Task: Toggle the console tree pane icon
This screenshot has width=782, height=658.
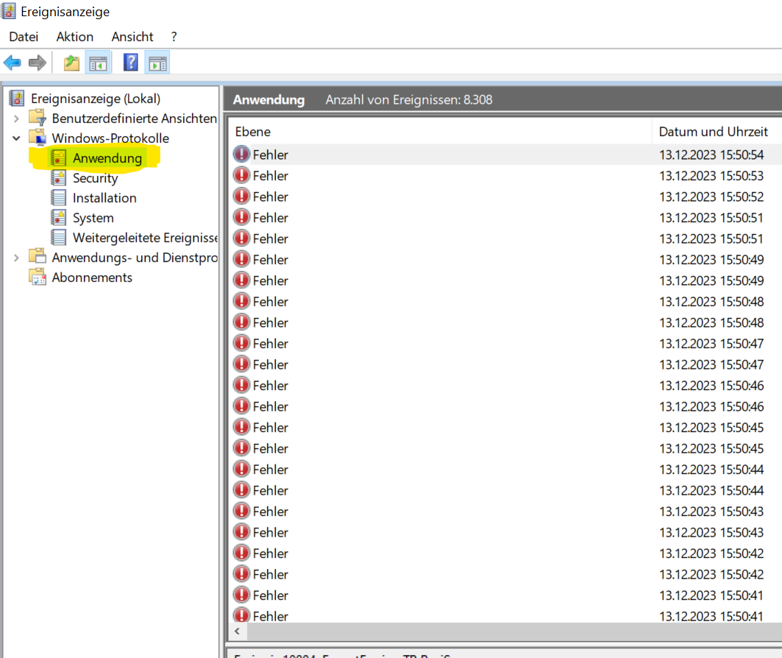Action: [x=98, y=63]
